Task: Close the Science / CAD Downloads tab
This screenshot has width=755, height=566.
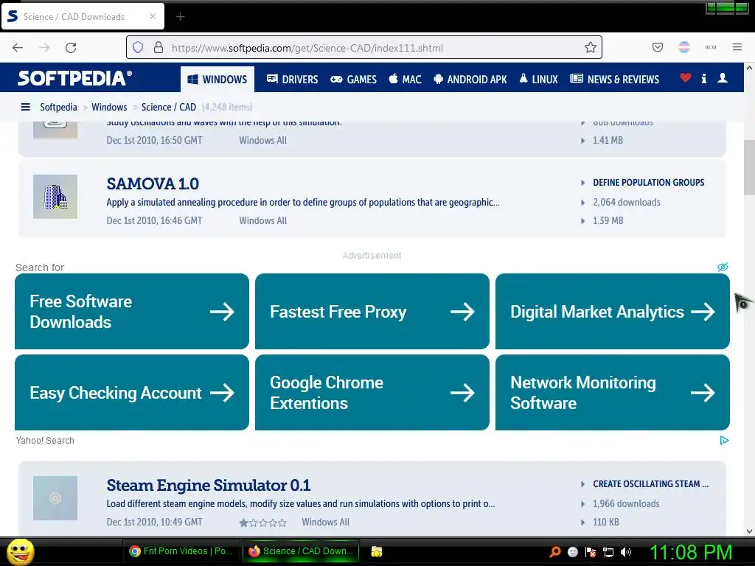Action: pyautogui.click(x=152, y=16)
